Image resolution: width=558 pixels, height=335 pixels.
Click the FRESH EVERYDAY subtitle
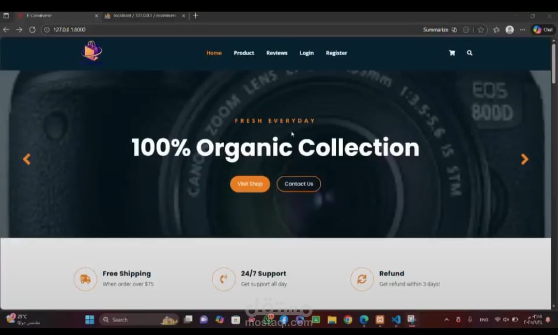click(275, 120)
